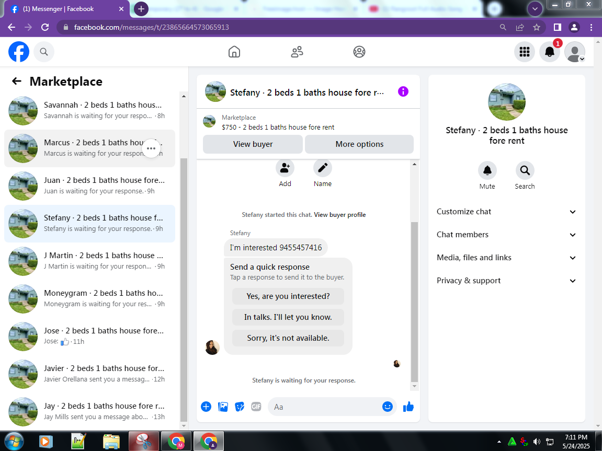Add people using the Add icon
Screen dimensions: 602x451
(x=285, y=168)
